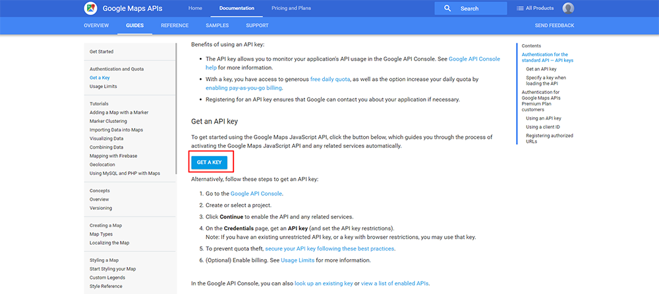Click the search magnifier icon
659x294 pixels.
[x=447, y=9]
